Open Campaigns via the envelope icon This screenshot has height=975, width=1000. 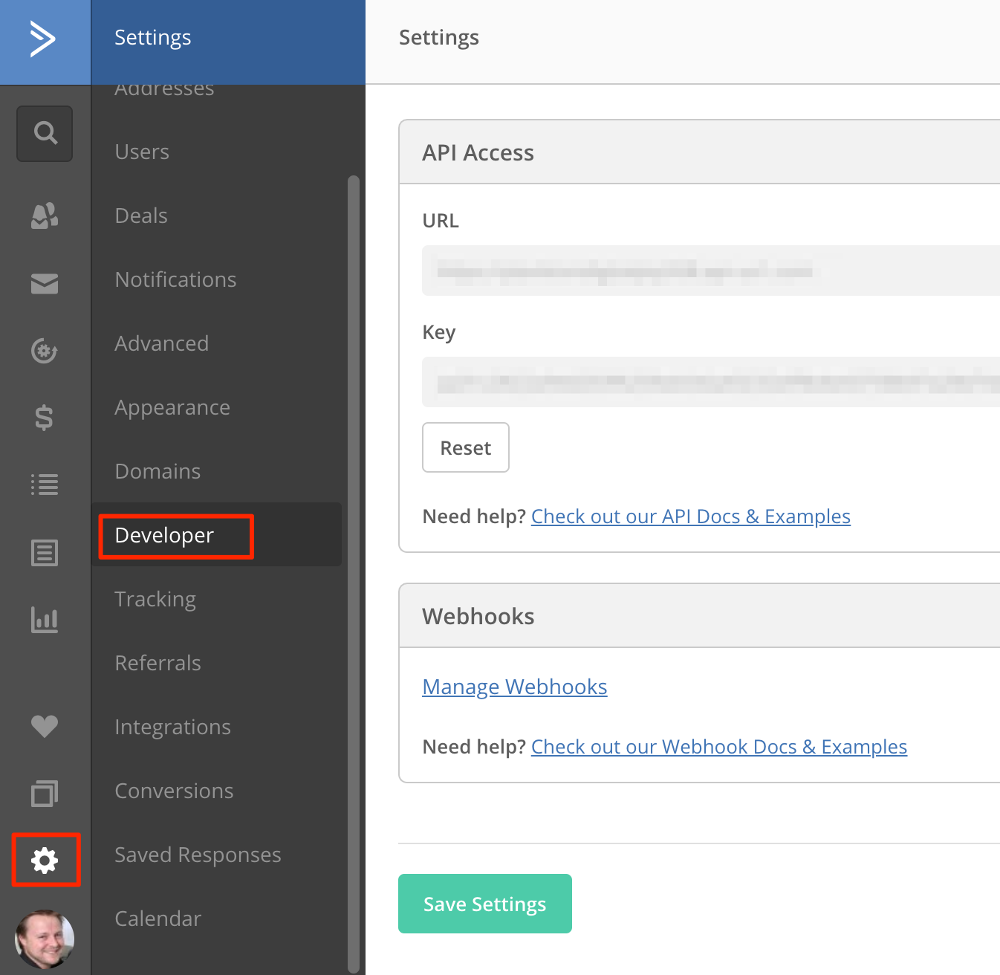tap(45, 283)
